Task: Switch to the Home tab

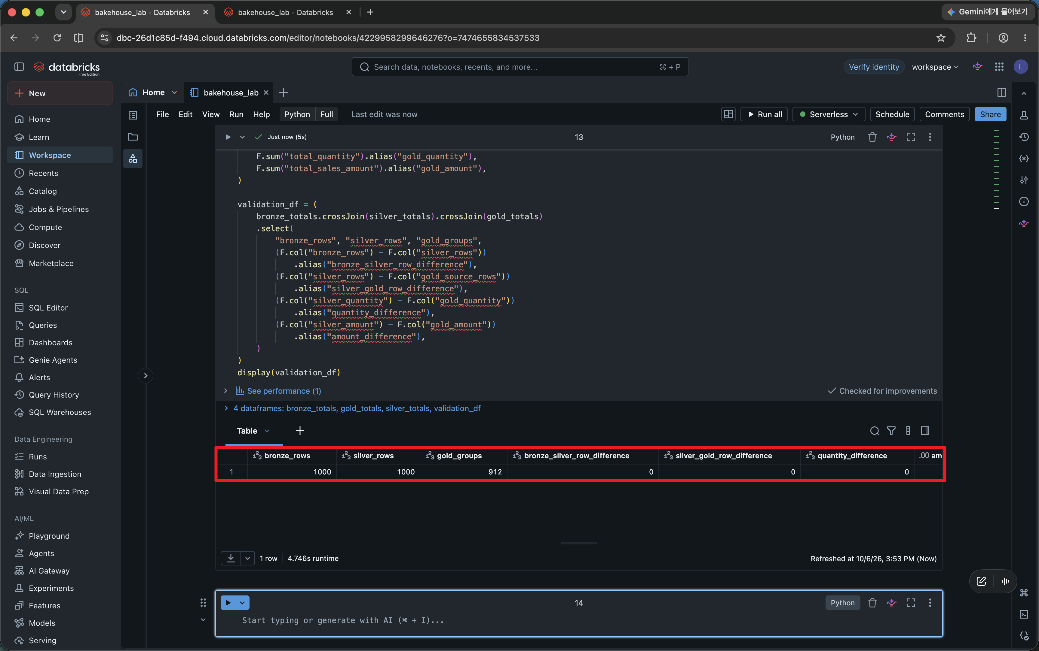Action: click(x=153, y=92)
